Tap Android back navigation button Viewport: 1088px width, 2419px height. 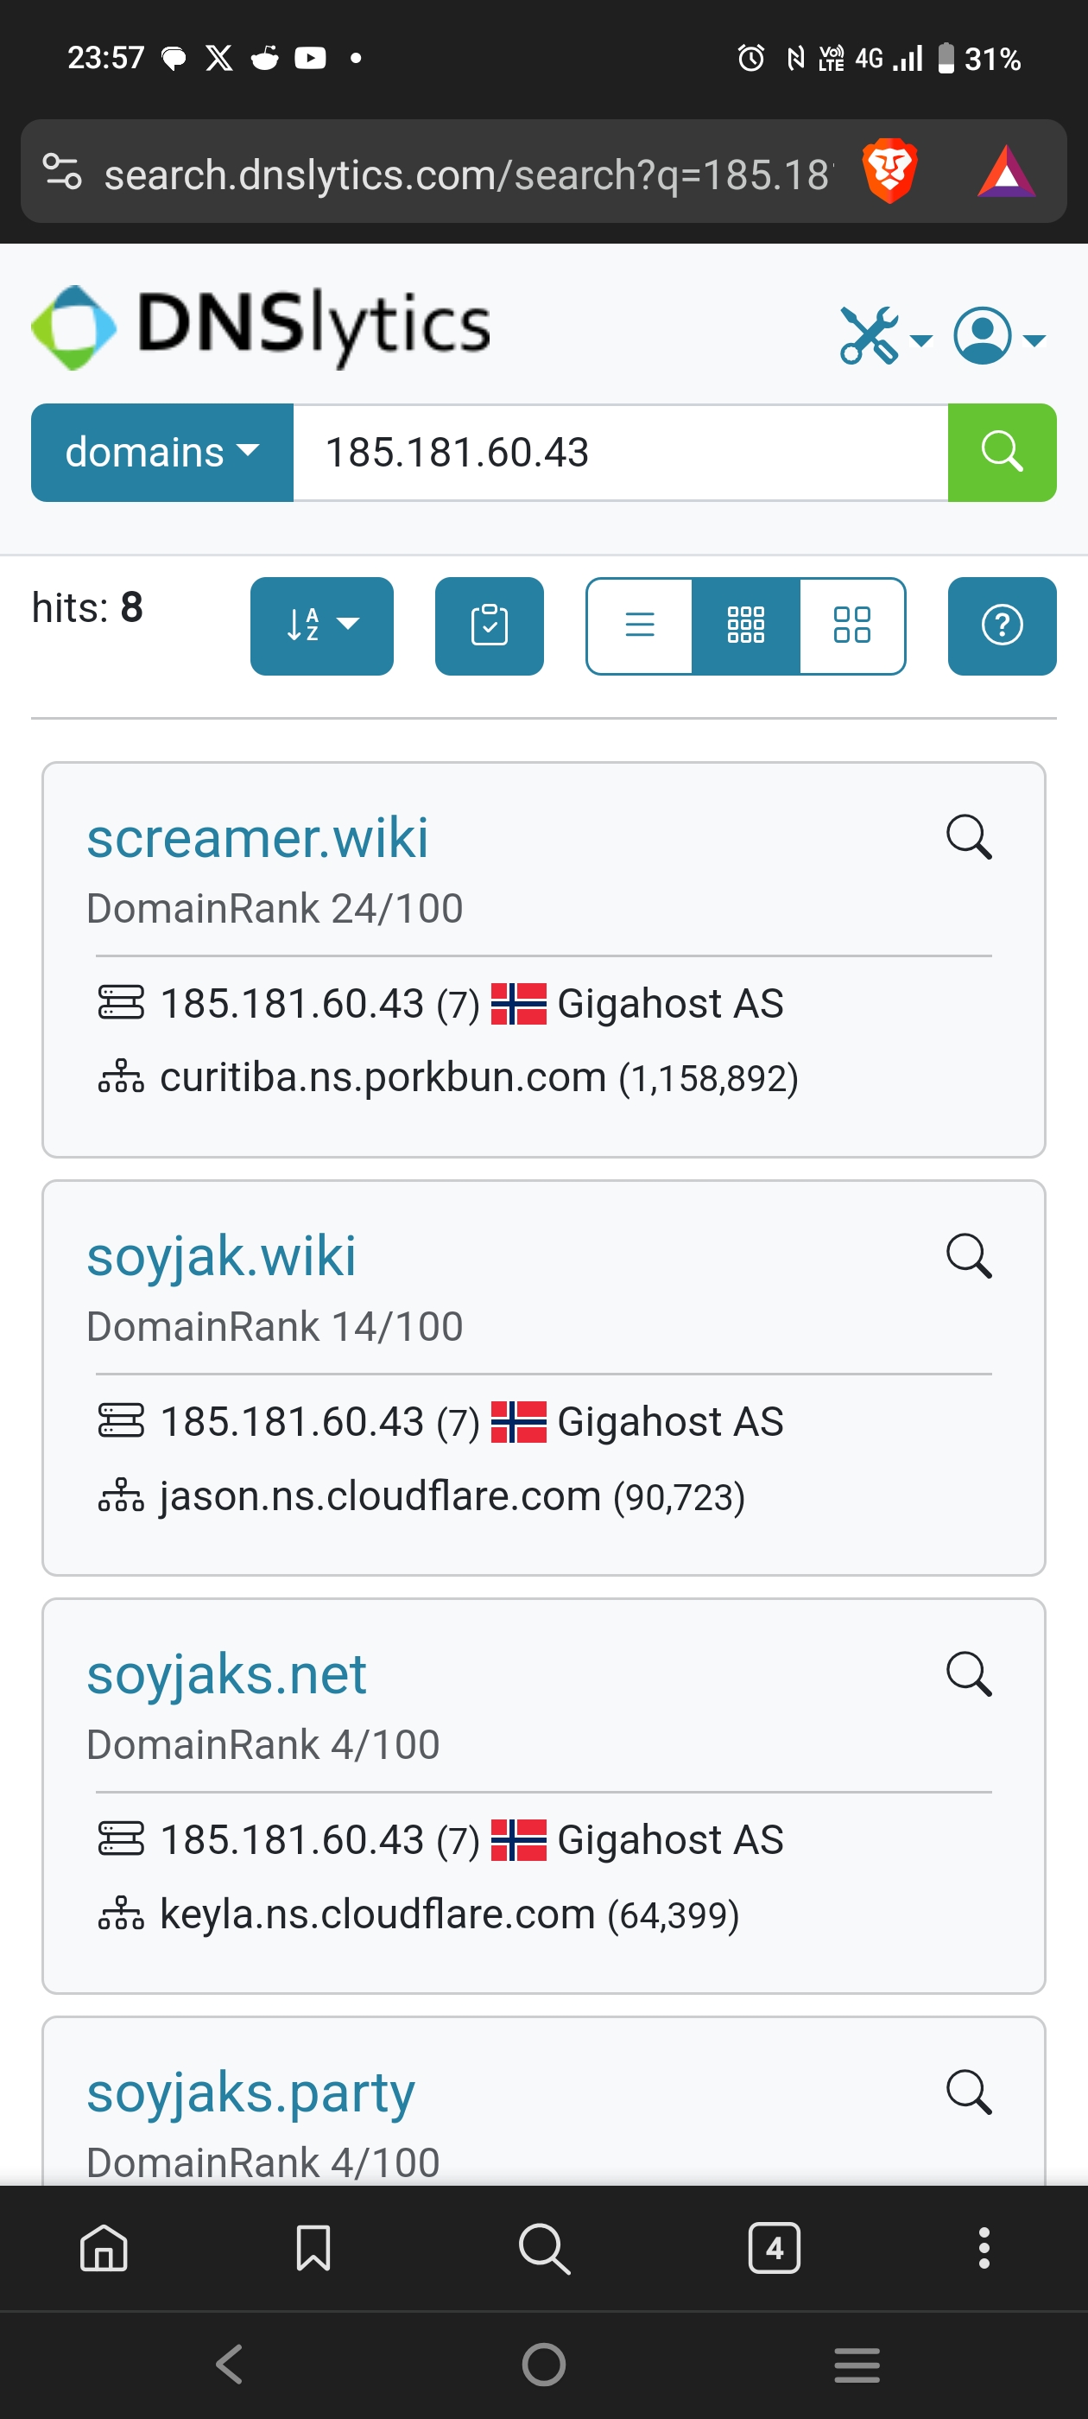coord(230,2364)
